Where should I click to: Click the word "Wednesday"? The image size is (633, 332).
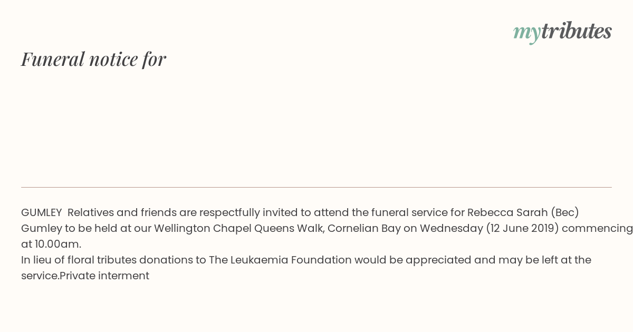452,229
